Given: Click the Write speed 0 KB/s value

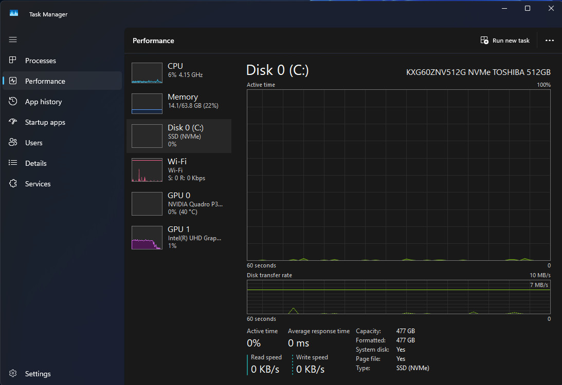Looking at the screenshot, I should [x=311, y=369].
